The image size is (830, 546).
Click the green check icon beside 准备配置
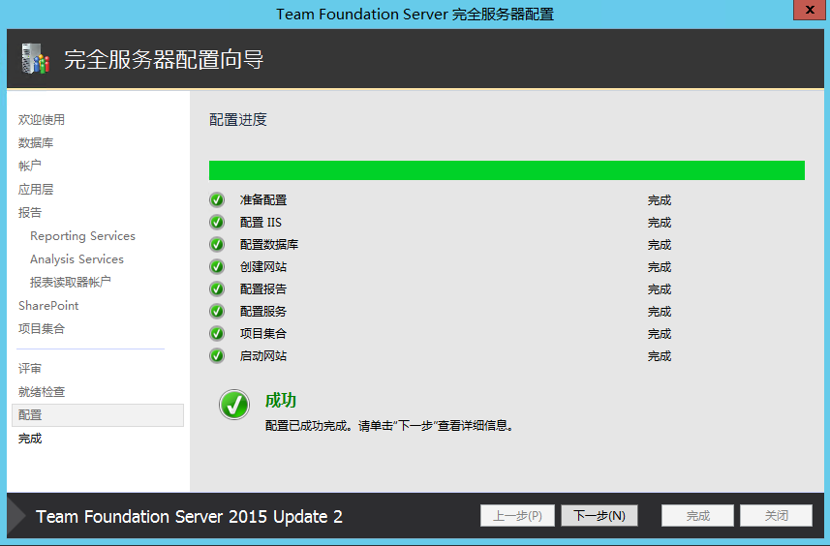pyautogui.click(x=217, y=199)
